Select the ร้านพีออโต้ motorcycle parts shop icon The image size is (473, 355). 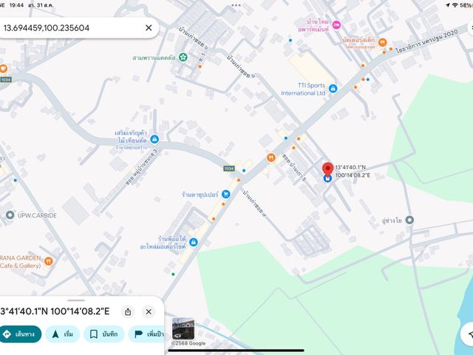pos(194,242)
